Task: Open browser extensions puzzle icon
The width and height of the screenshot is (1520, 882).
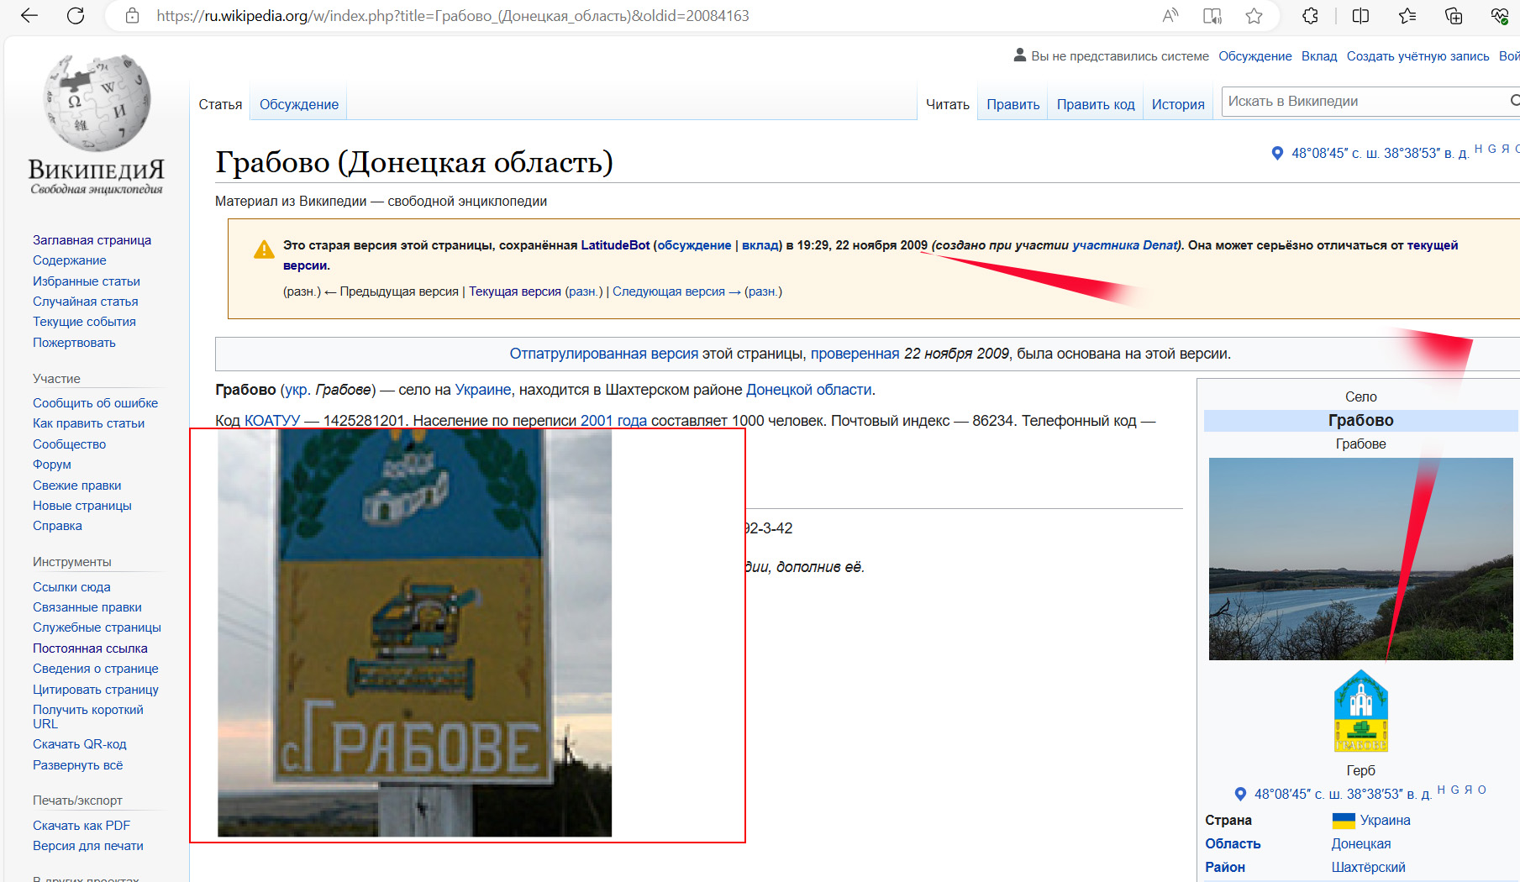Action: (1310, 15)
